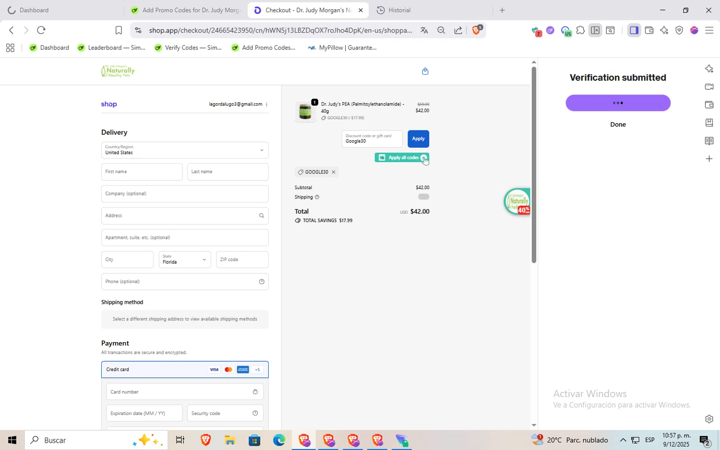Open the Brave Wallet icon in toolbar
The image size is (720, 450).
pos(649,30)
